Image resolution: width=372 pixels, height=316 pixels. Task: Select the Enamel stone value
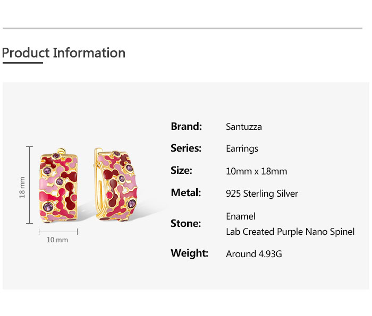(x=241, y=216)
